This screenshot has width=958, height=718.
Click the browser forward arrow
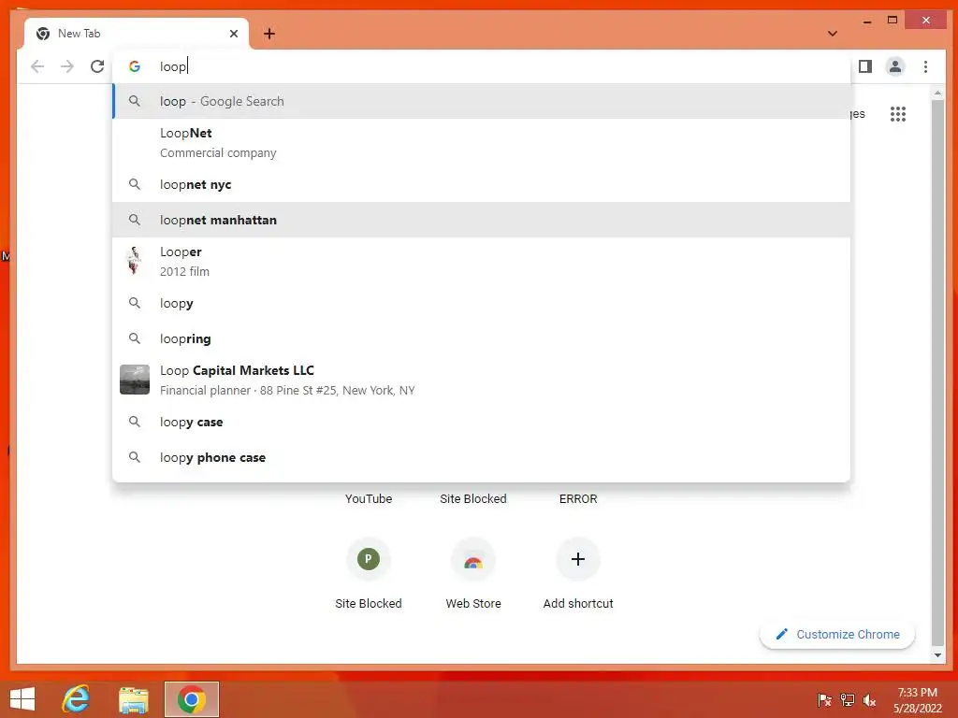pos(67,66)
